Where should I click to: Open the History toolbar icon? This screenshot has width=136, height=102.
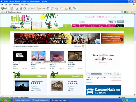pyautogui.click(x=48, y=8)
